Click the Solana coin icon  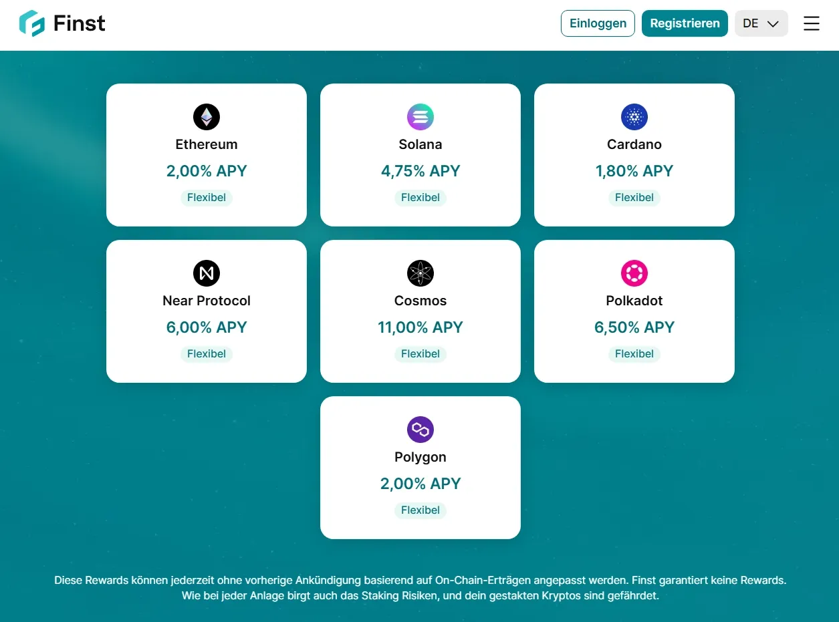tap(421, 117)
